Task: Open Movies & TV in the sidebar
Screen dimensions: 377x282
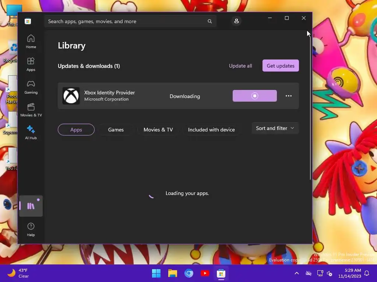Action: (31, 110)
